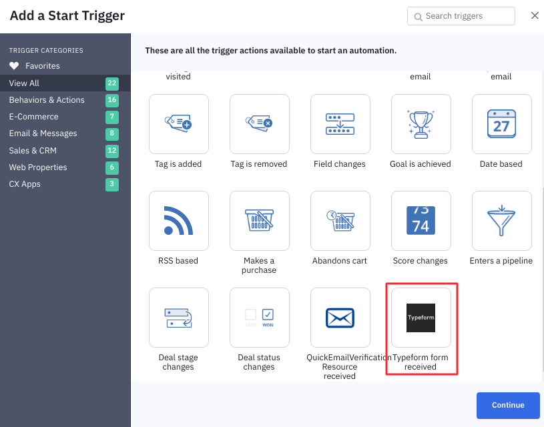
Task: Click the 8 count badge for Email & Messages
Action: 112,134
